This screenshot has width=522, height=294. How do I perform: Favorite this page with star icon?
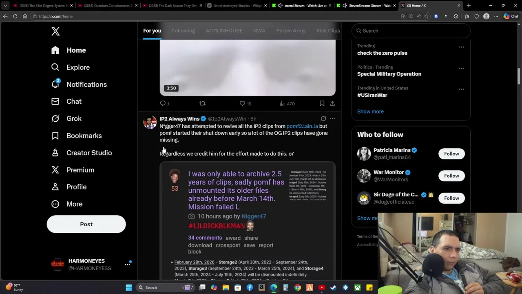click(426, 16)
